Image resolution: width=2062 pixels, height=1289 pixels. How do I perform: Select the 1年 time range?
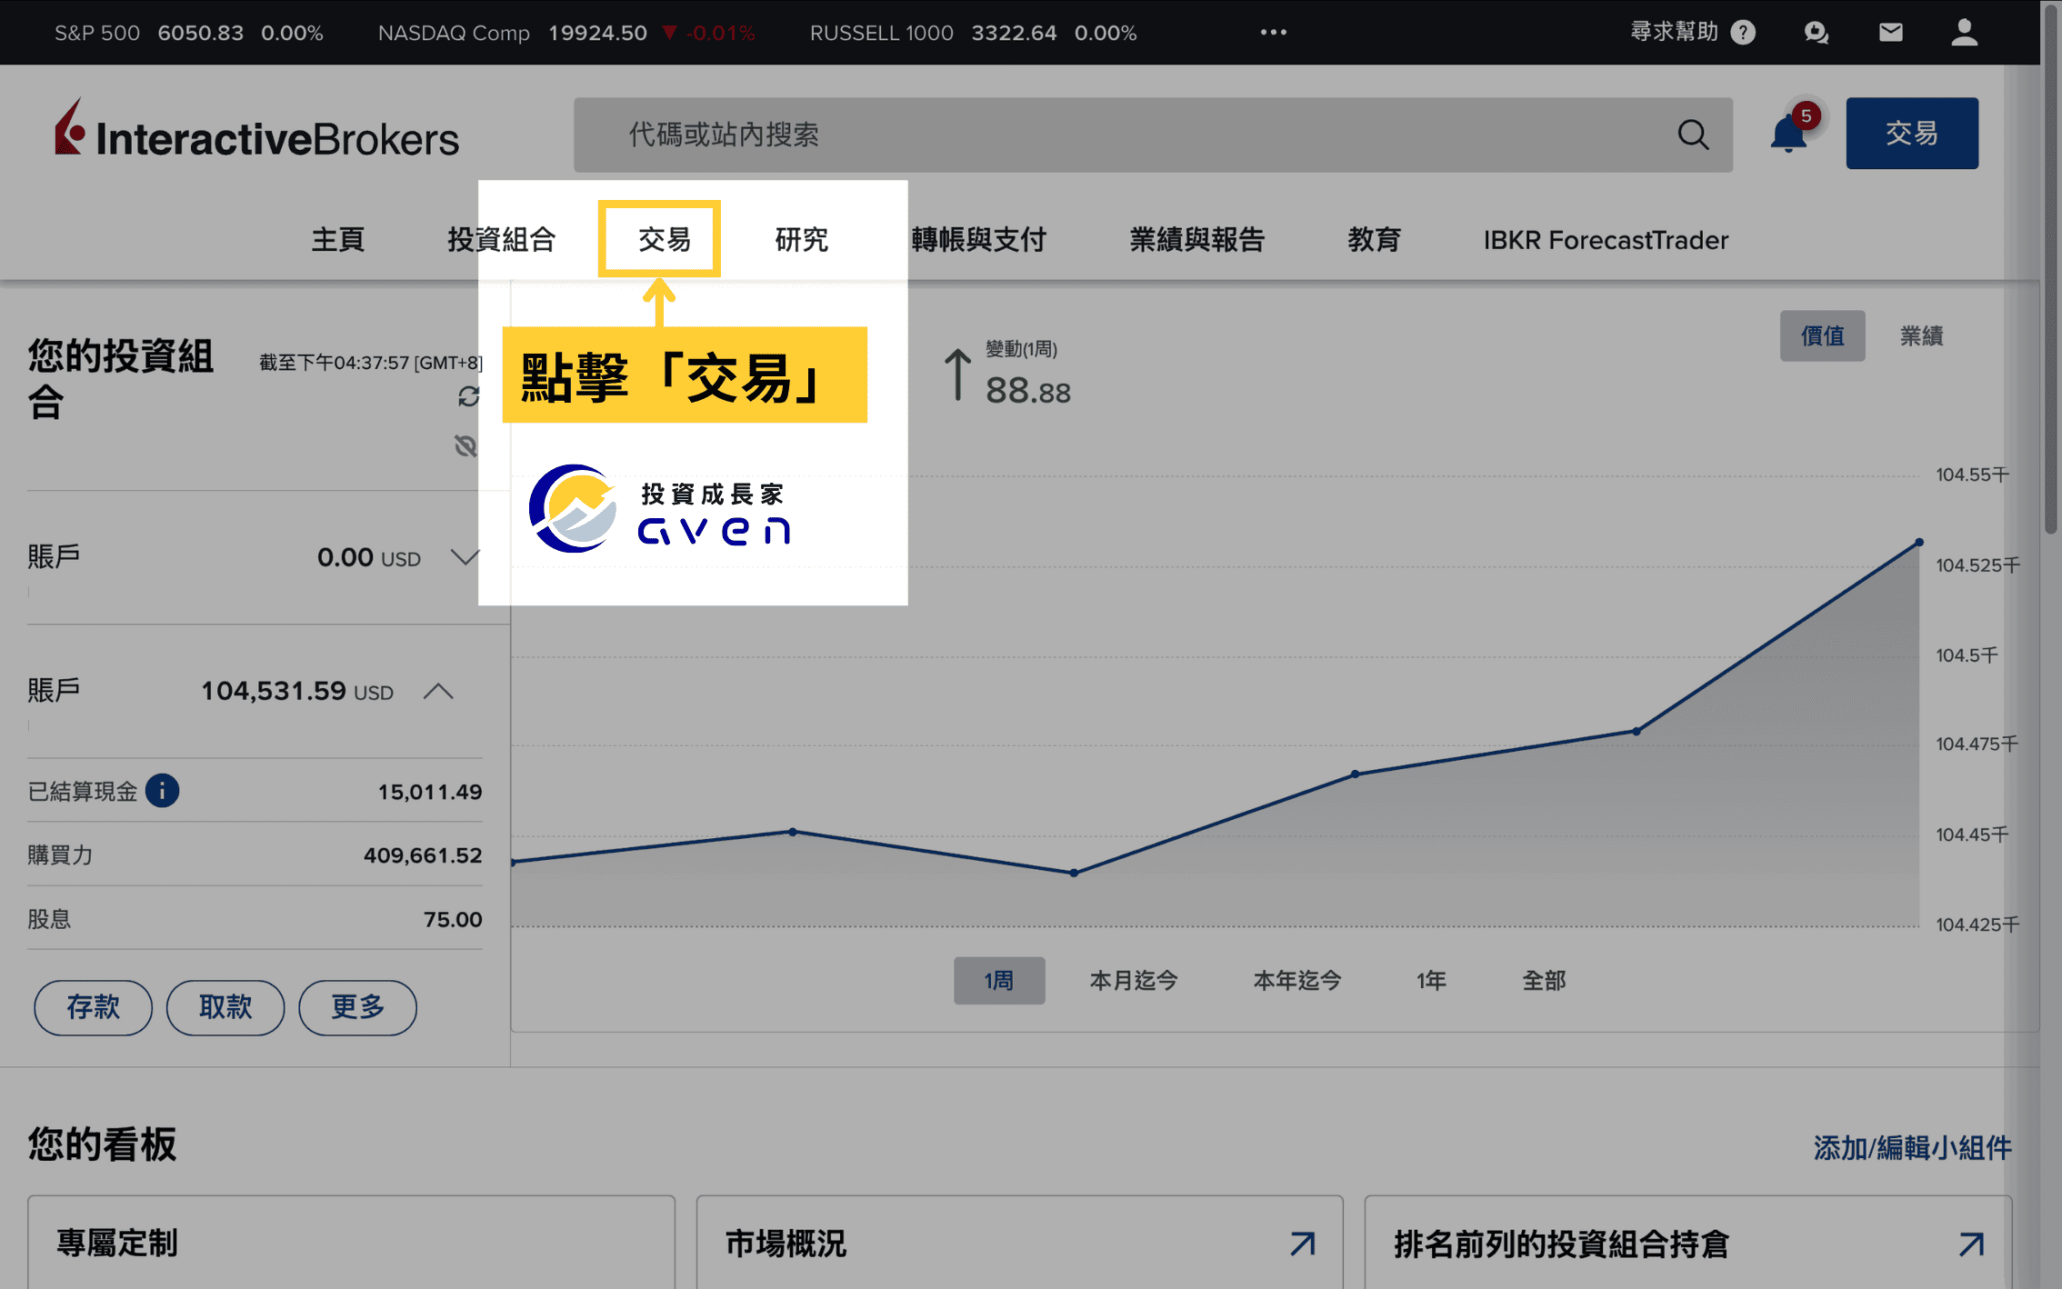[1431, 980]
